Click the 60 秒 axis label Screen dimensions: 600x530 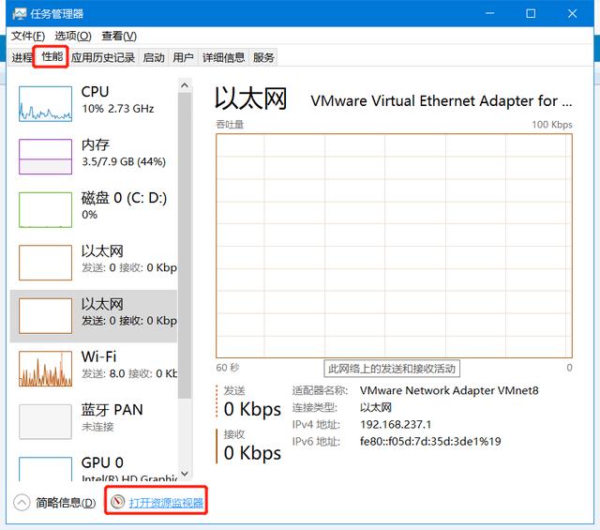[x=227, y=368]
